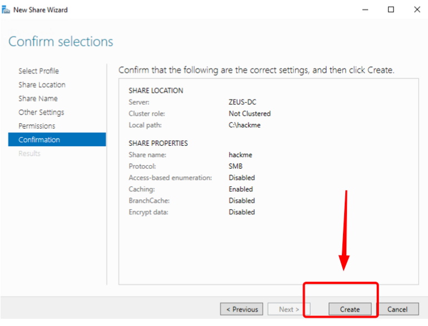
Task: Minimize the New Share Wizard window
Action: [x=365, y=9]
